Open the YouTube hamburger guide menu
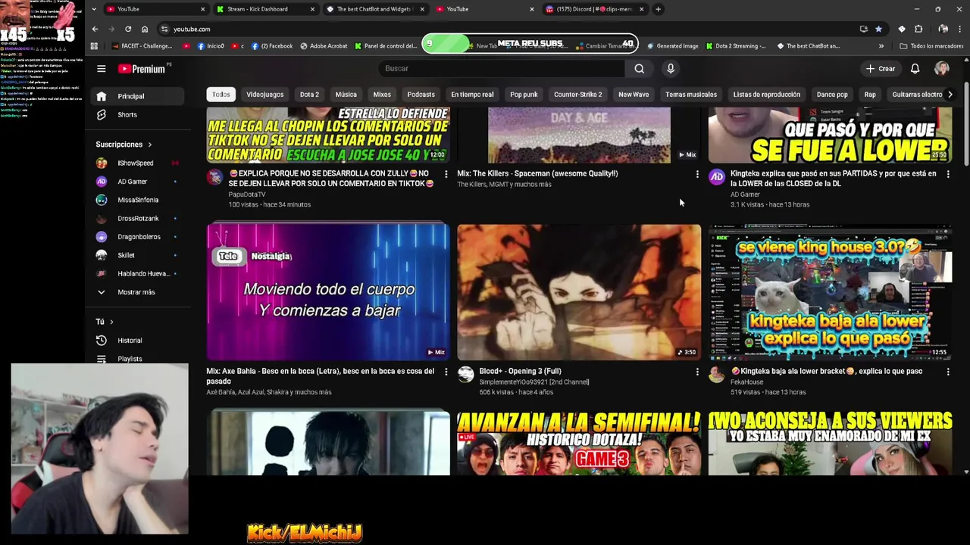970x545 pixels. point(101,68)
